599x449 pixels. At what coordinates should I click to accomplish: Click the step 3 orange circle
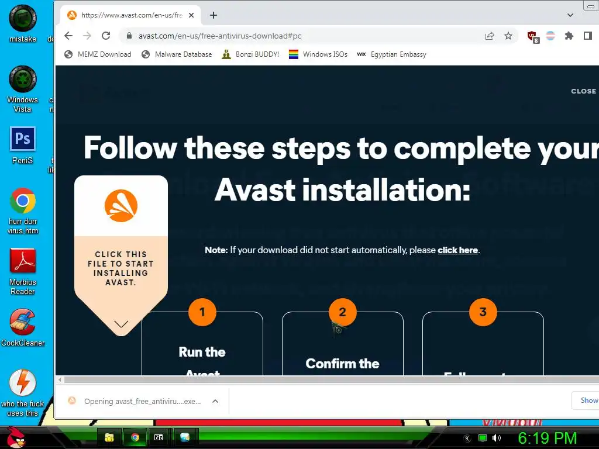[x=483, y=312]
